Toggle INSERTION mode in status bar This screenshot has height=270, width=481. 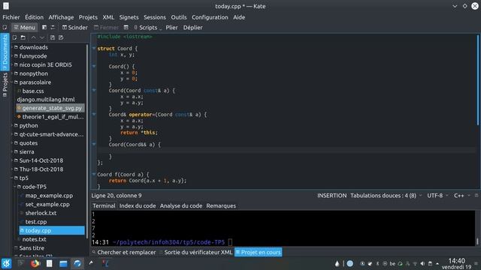(x=332, y=196)
